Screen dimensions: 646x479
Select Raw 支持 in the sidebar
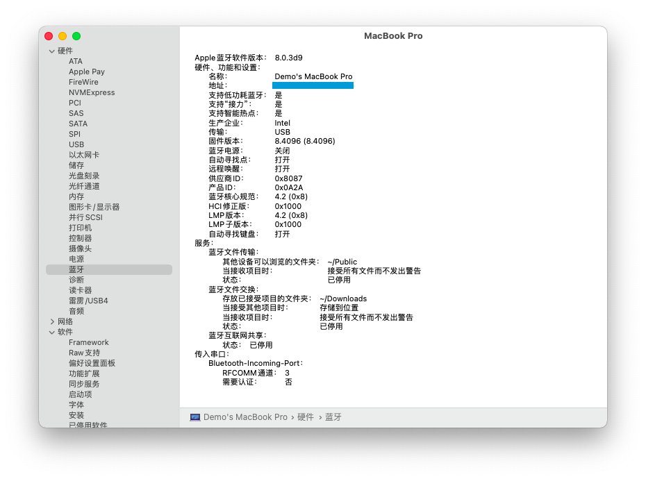coord(85,353)
